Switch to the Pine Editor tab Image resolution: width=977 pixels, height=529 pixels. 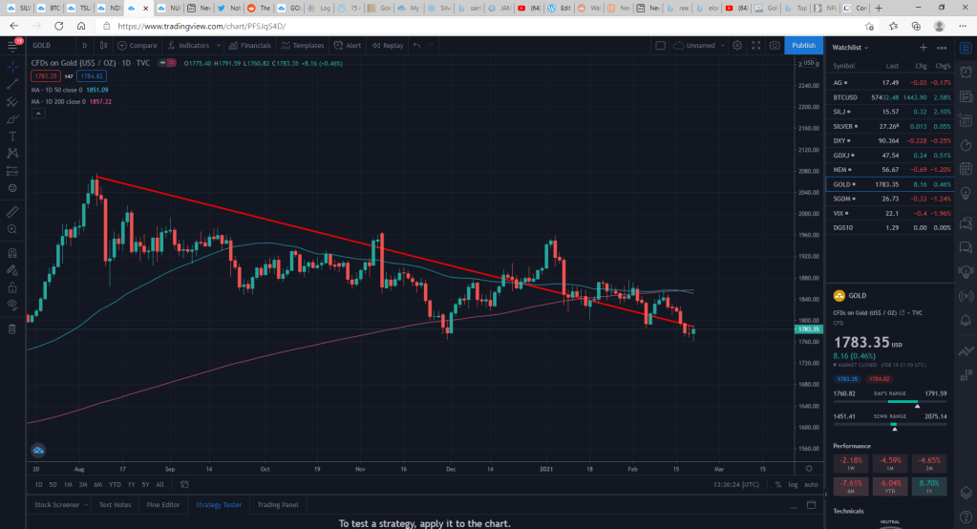click(x=161, y=504)
